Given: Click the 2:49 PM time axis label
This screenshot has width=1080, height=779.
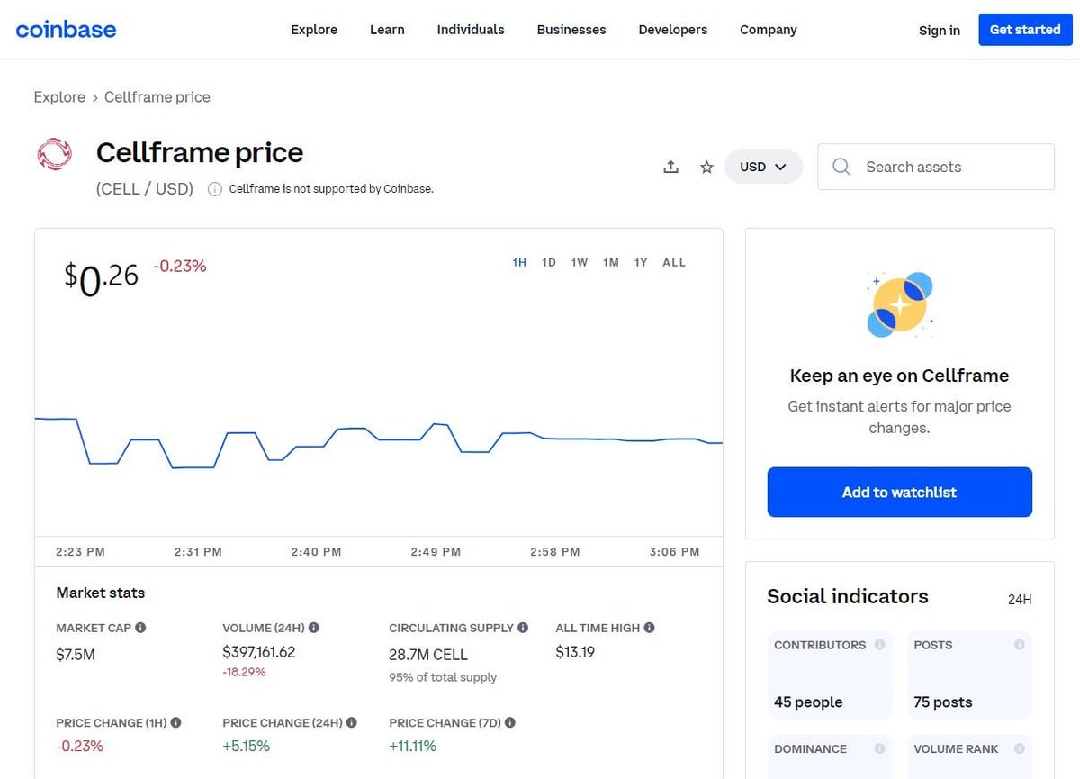Looking at the screenshot, I should (x=436, y=552).
